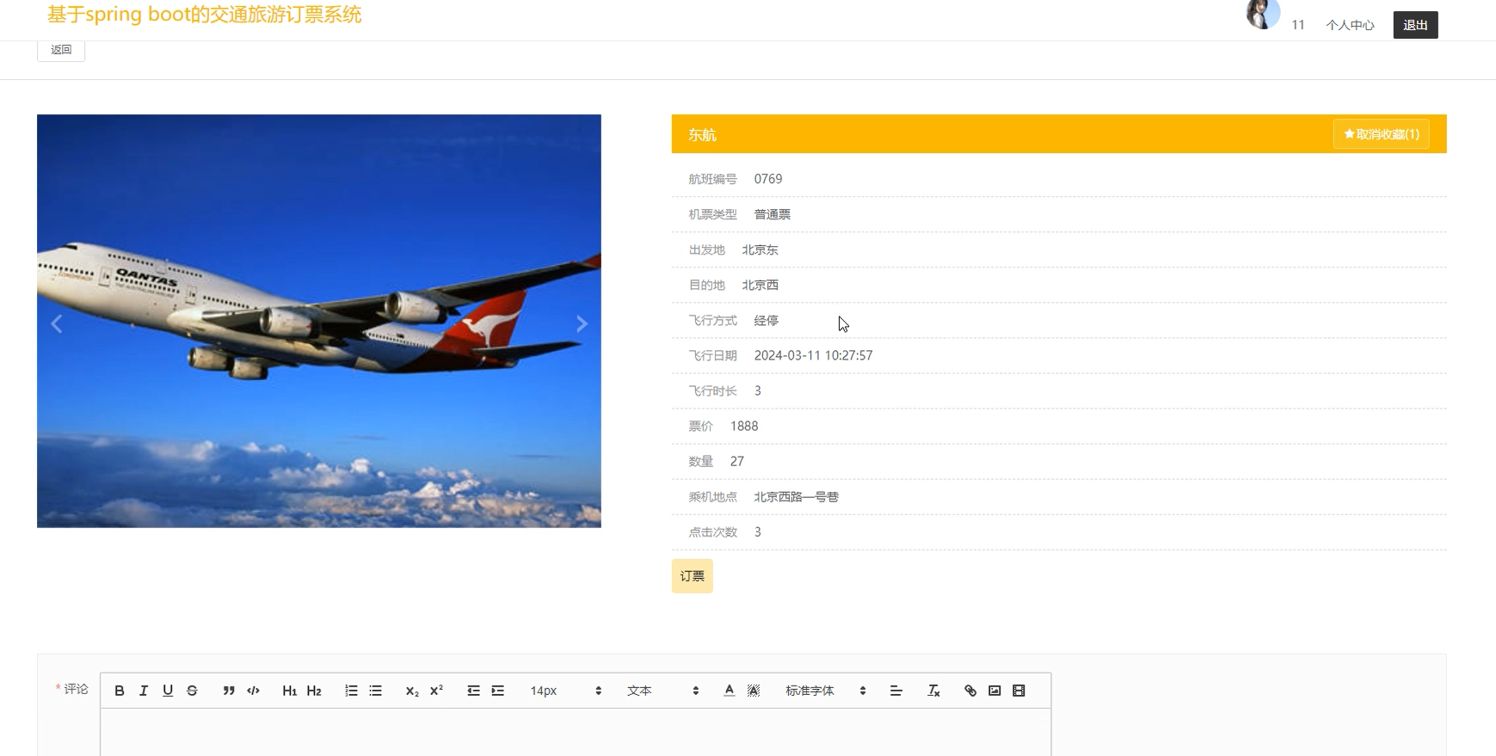Clear text formatting in editor
Viewport: 1496px width, 756px height.
pyautogui.click(x=933, y=691)
